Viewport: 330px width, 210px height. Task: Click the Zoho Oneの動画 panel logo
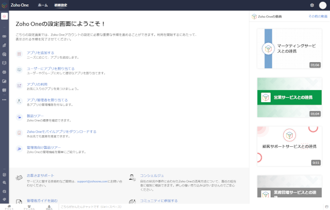click(x=254, y=16)
